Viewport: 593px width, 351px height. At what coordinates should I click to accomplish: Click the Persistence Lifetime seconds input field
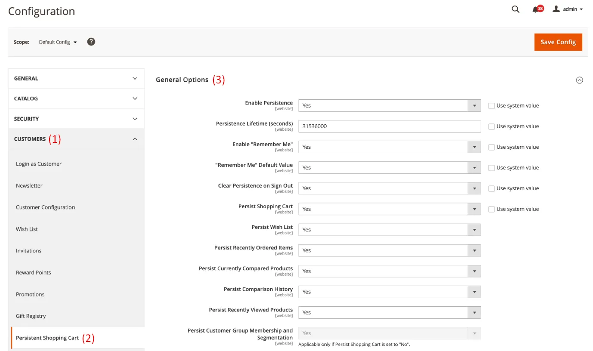389,126
